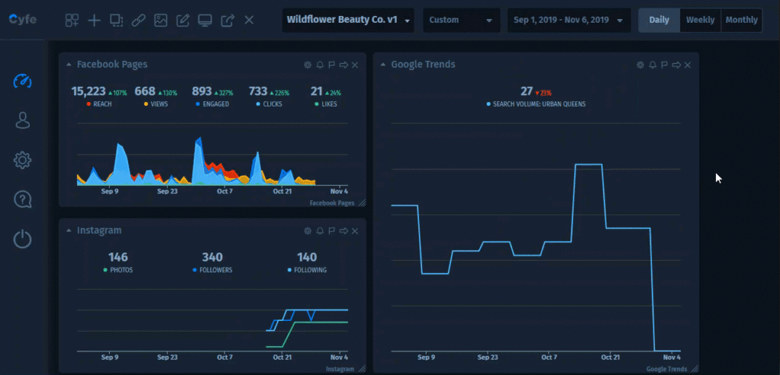Close the Instagram widget

355,231
